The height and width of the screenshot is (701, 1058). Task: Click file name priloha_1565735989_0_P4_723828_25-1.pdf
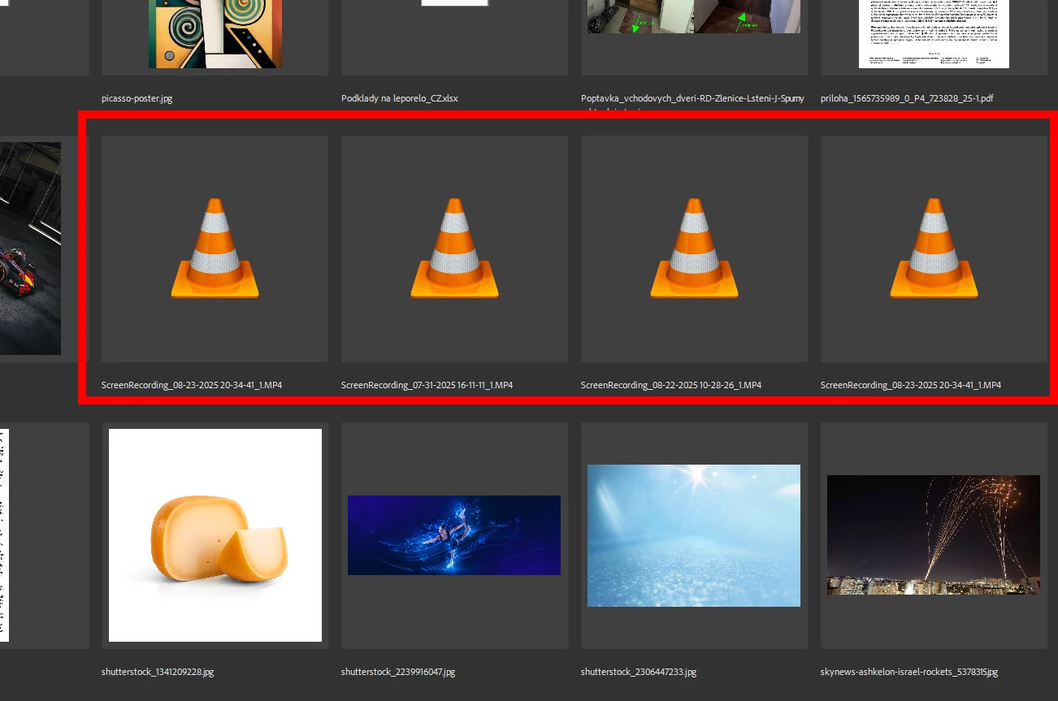pyautogui.click(x=907, y=98)
